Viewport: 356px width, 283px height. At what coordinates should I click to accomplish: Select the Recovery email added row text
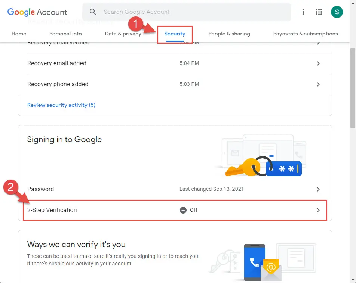tap(57, 63)
